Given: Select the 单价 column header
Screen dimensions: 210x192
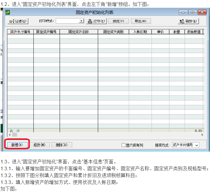Looking at the screenshot, I should tap(160, 32).
